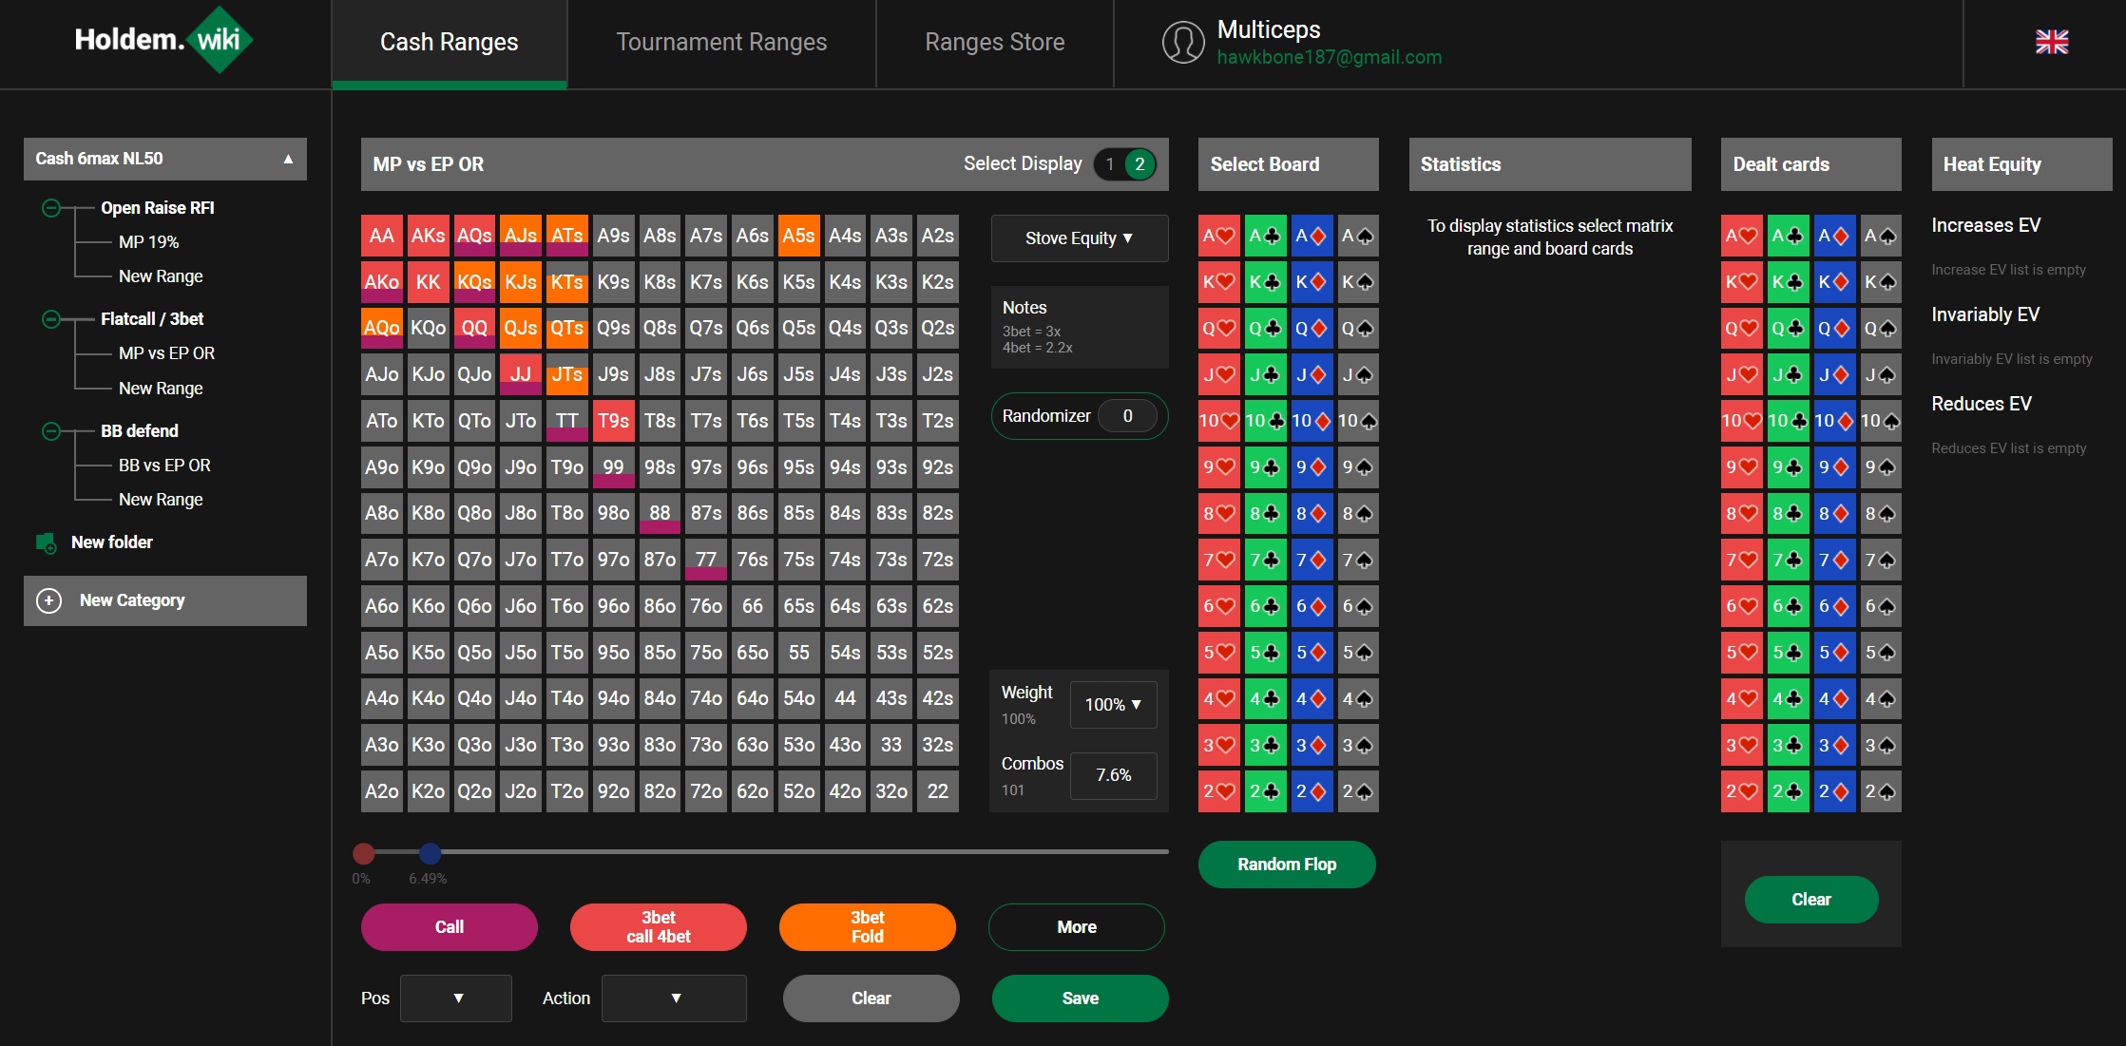Select Ace of hearts in Select Board
2126x1046 pixels.
pos(1218,236)
